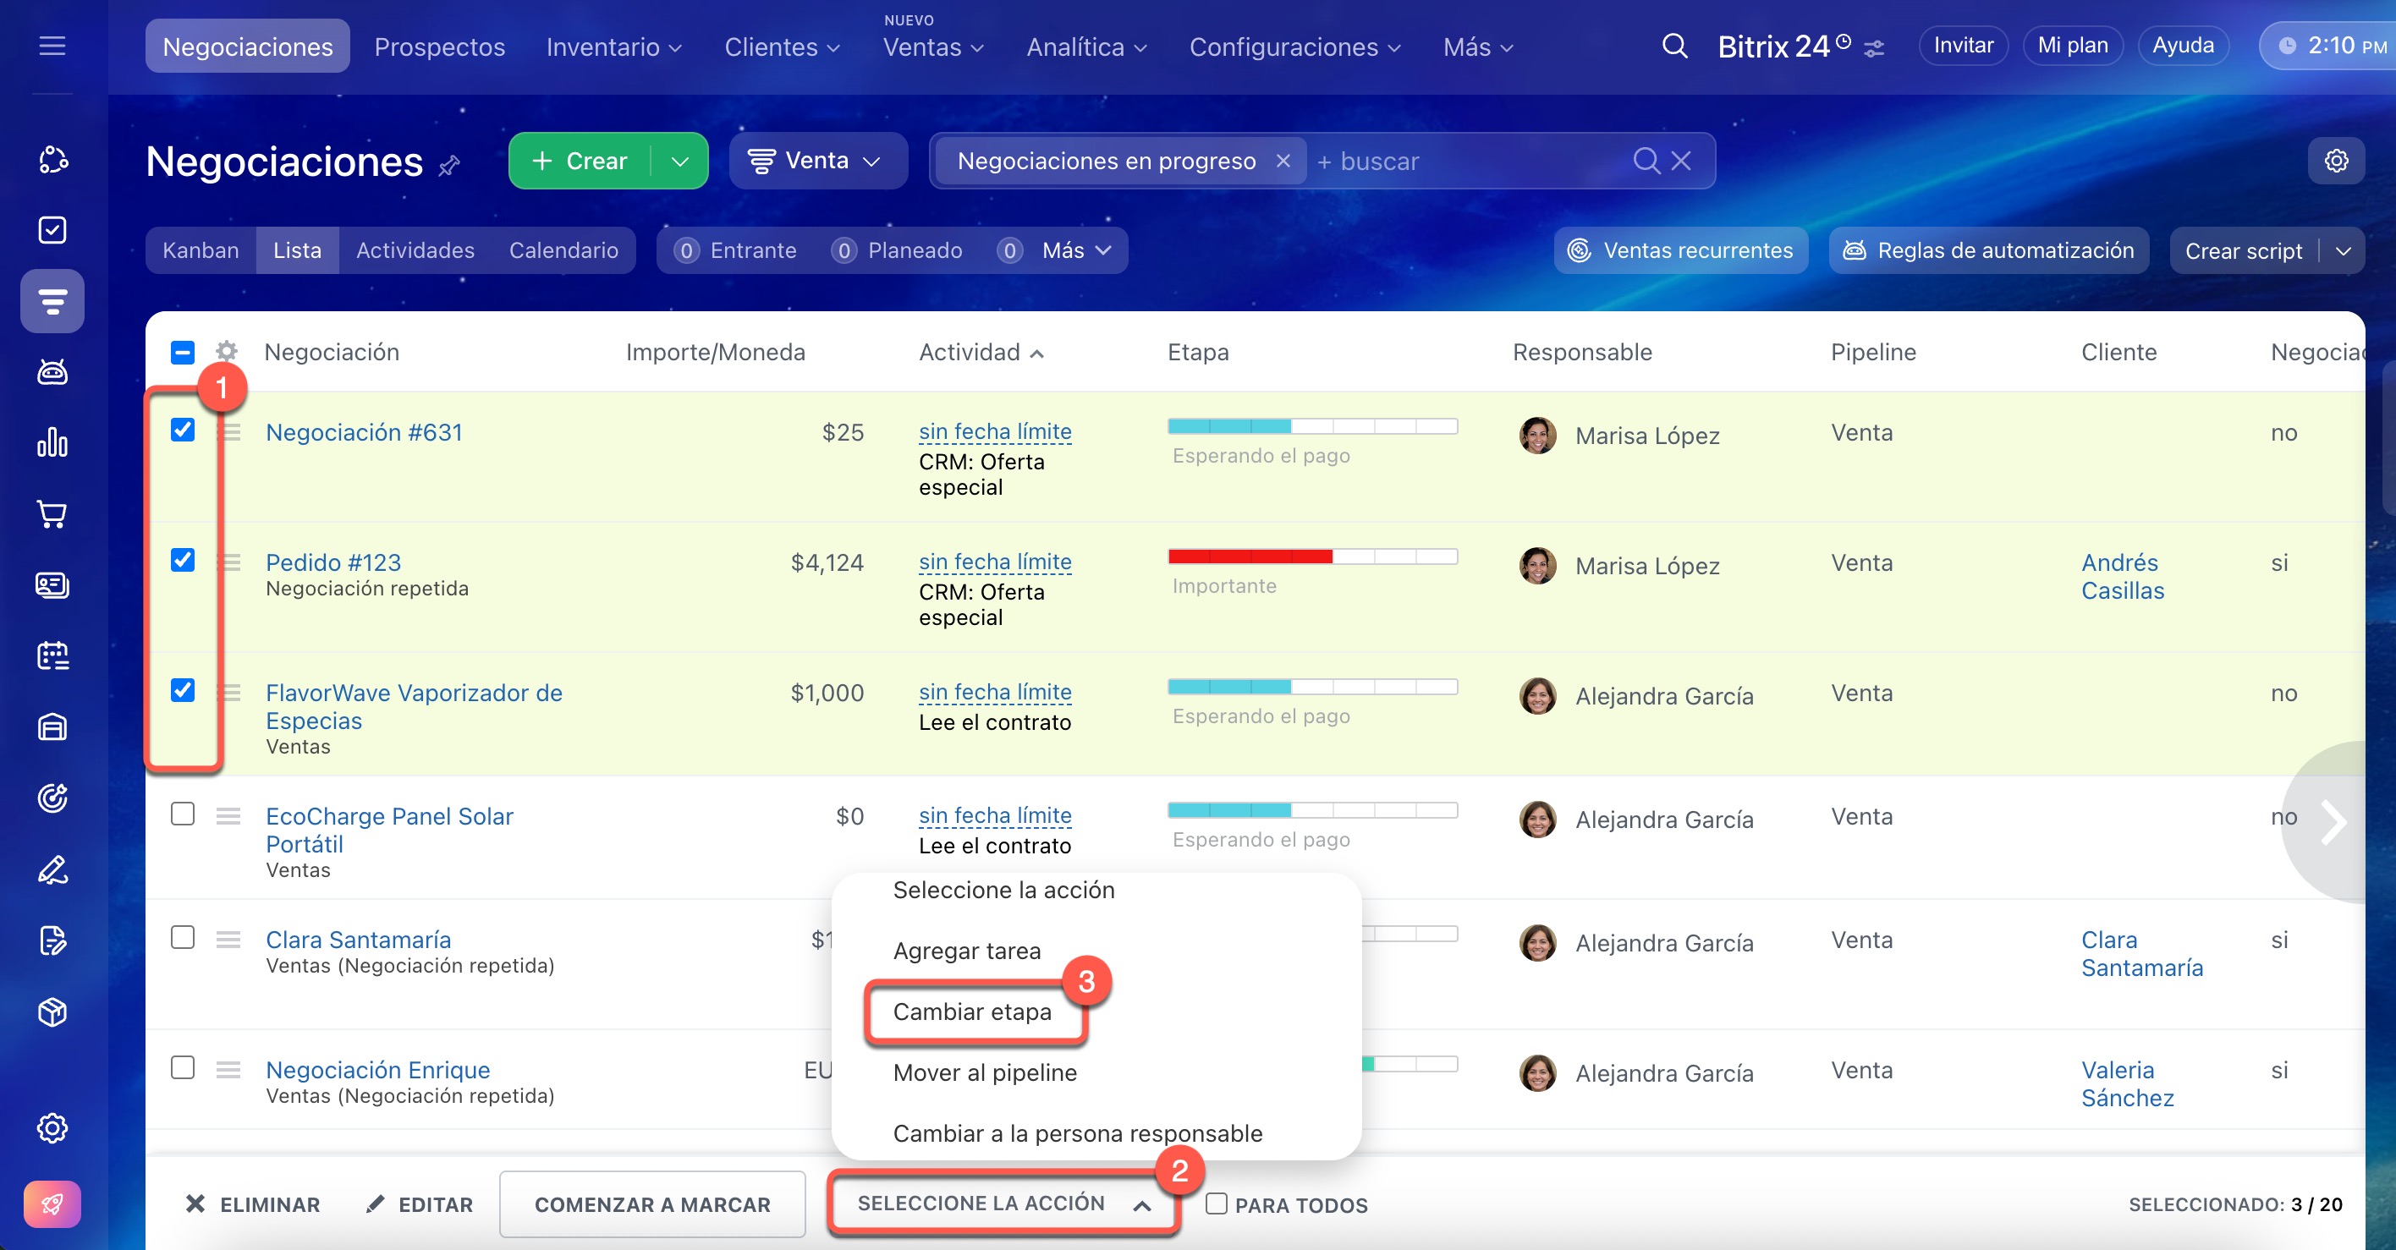Viewport: 2396px width, 1250px height.
Task: Click the pin icon next to Negociaciones title
Action: [449, 166]
